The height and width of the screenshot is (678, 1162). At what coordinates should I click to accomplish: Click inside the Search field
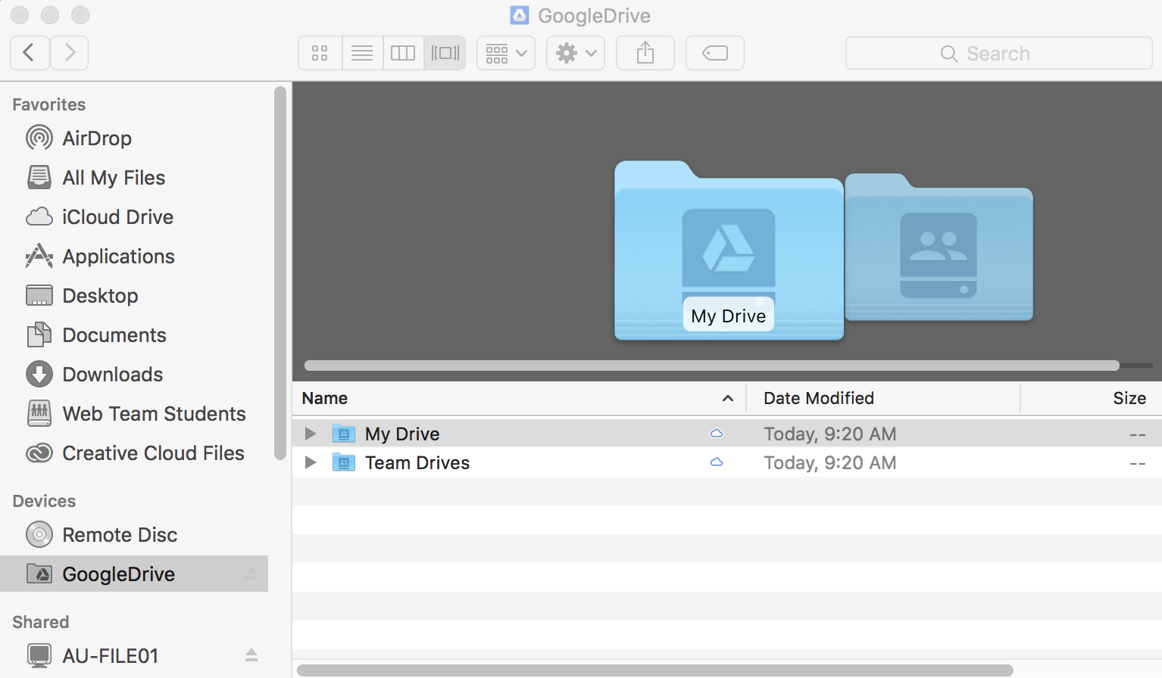point(998,53)
